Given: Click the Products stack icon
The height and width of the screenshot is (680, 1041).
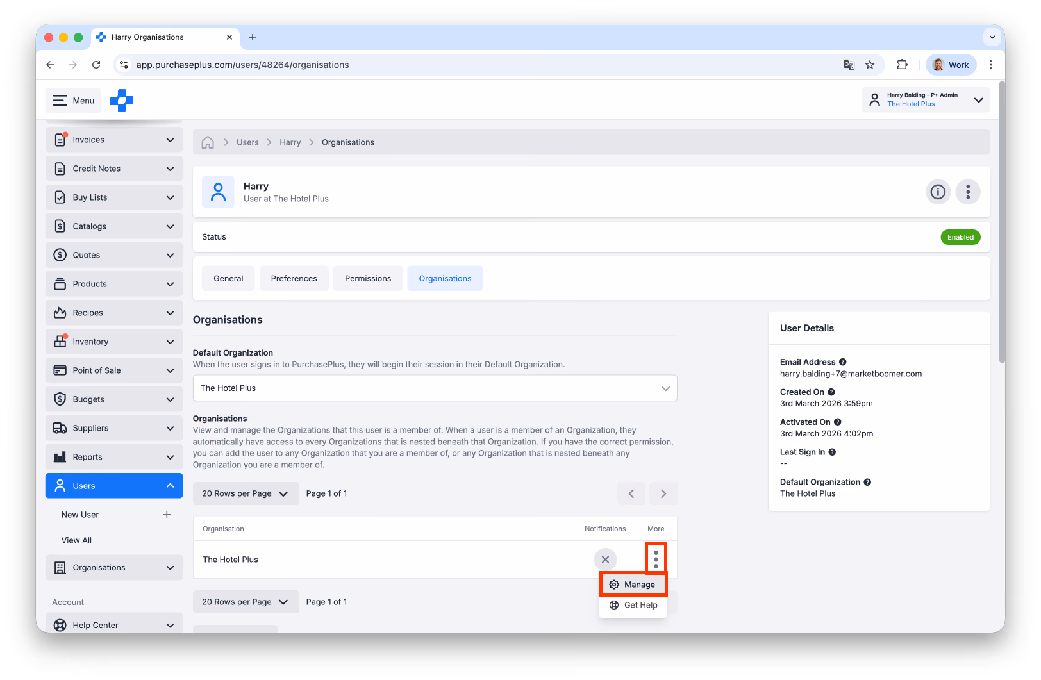Looking at the screenshot, I should [x=60, y=284].
